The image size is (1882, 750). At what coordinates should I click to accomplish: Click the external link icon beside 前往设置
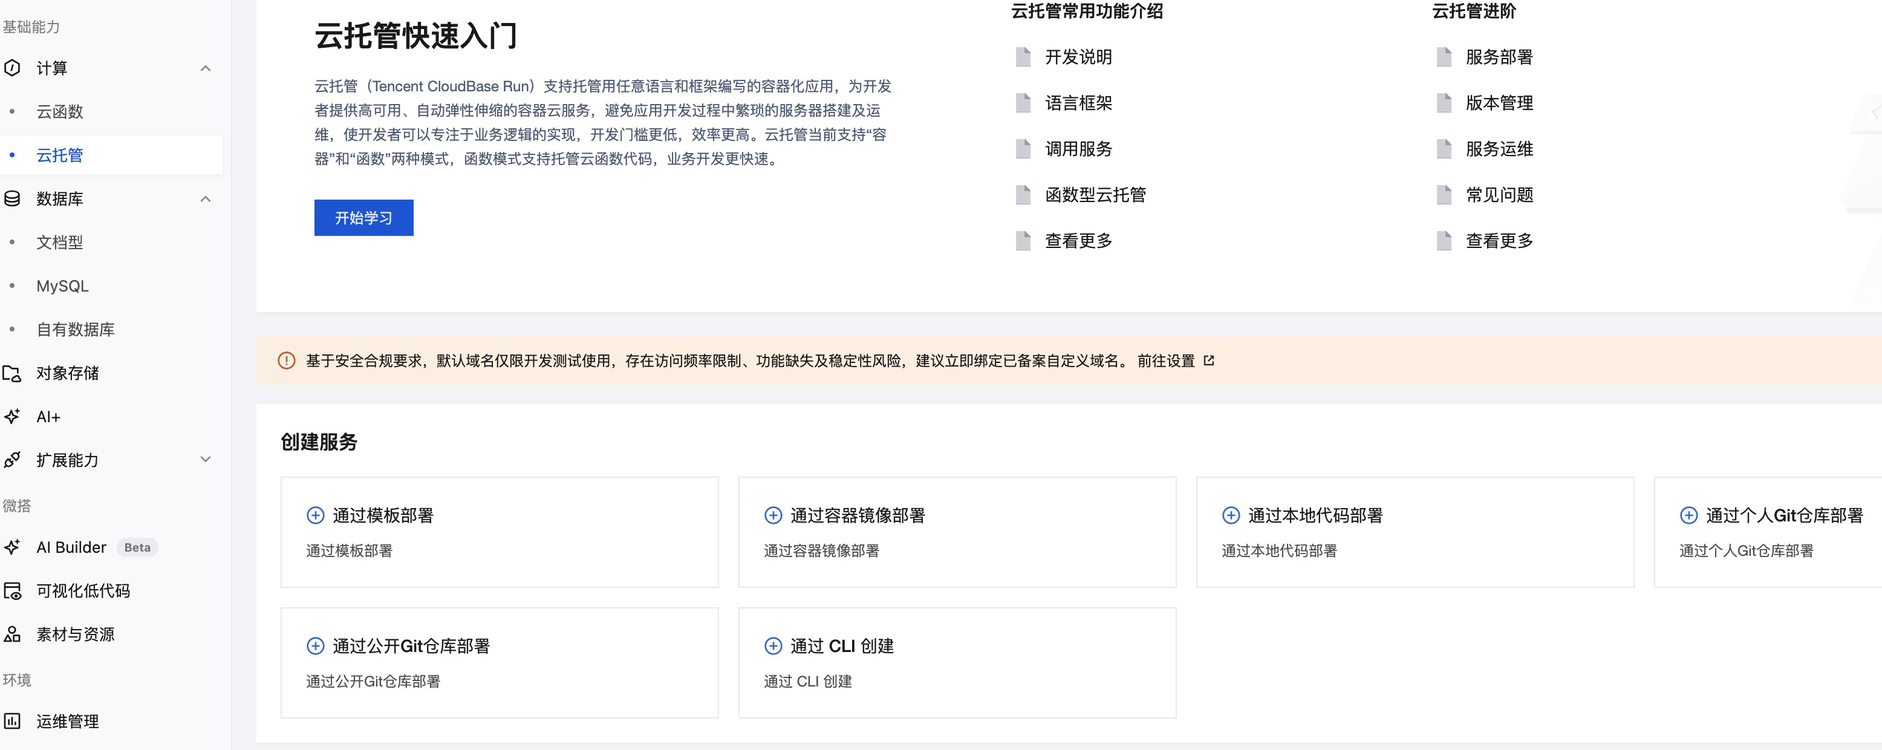click(1209, 360)
